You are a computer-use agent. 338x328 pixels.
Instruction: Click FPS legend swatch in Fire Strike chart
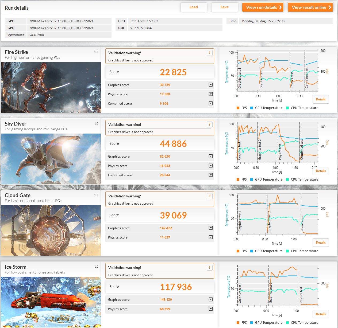[238, 108]
